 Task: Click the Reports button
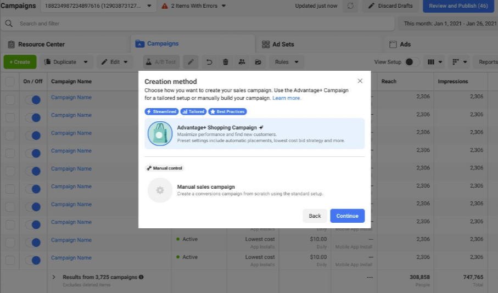486,62
